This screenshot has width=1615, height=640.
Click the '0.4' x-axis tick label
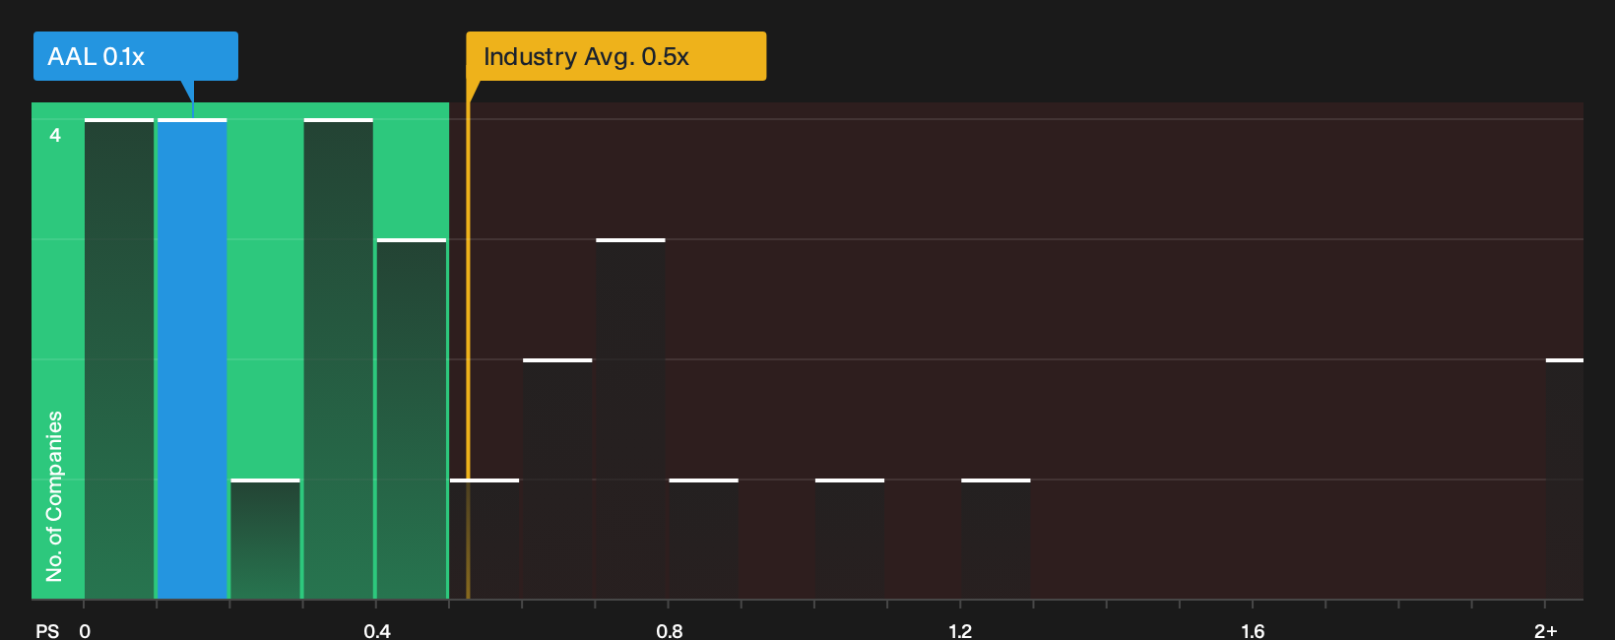(x=377, y=631)
